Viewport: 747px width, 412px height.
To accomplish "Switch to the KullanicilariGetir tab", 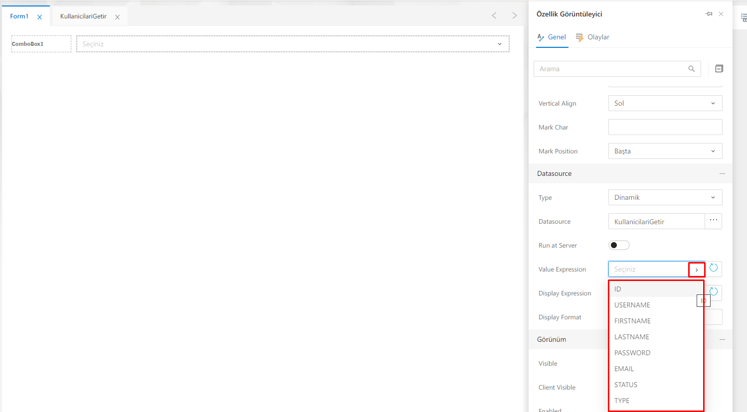I will click(x=83, y=16).
